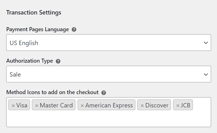Click the Authorization Type label text

[30, 61]
